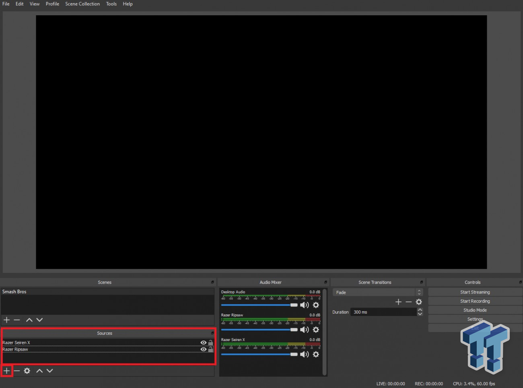Remove the selected scene with minus icon
523x388 pixels.
[17, 320]
